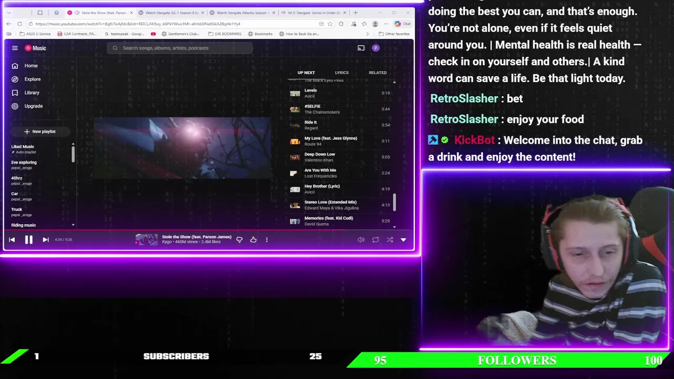The width and height of the screenshot is (674, 379).
Task: Click the queue scroll-up arrow
Action: [394, 83]
